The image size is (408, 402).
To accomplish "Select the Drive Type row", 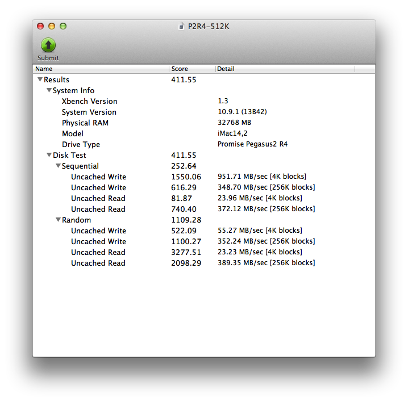I will pos(204,144).
